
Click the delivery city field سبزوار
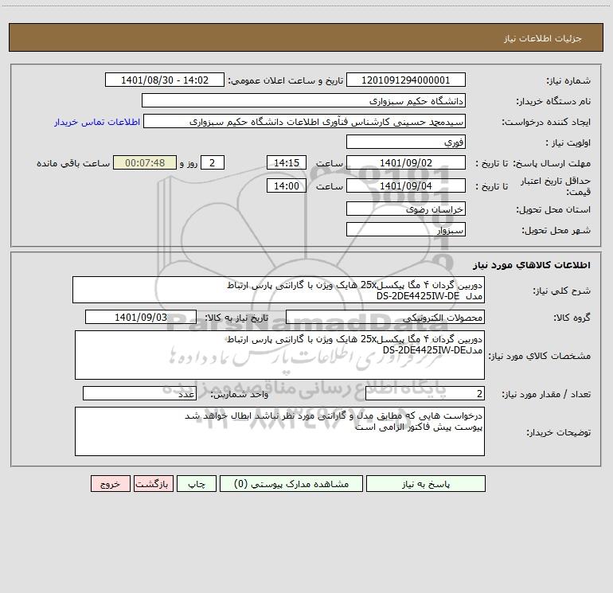(x=406, y=229)
